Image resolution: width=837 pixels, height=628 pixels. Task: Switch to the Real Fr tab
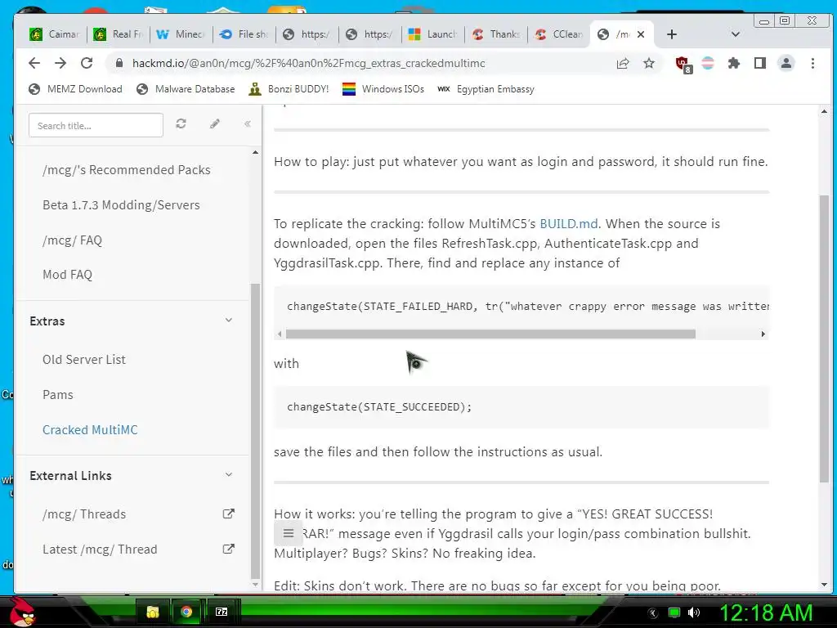tap(118, 34)
